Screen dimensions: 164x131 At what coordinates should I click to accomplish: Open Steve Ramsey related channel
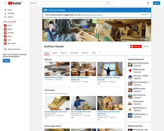(141, 130)
